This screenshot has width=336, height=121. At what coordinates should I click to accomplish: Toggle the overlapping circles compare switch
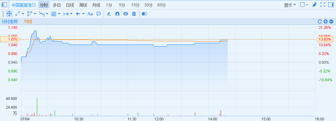pyautogui.click(x=145, y=14)
